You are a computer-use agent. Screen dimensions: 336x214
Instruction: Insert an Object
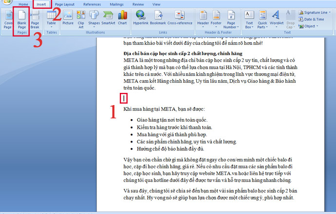(x=307, y=26)
